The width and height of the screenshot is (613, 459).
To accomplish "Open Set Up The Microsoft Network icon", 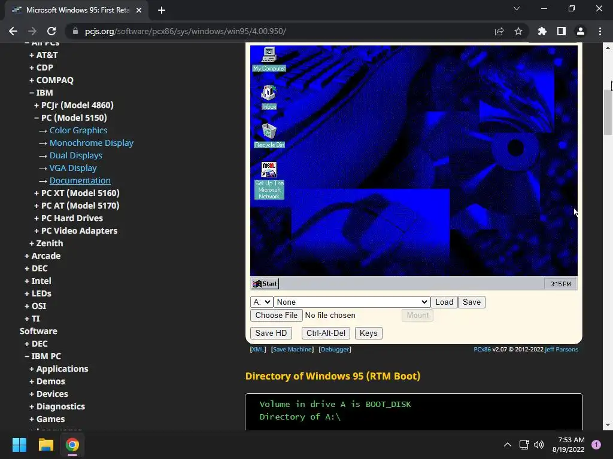I will coord(269,180).
